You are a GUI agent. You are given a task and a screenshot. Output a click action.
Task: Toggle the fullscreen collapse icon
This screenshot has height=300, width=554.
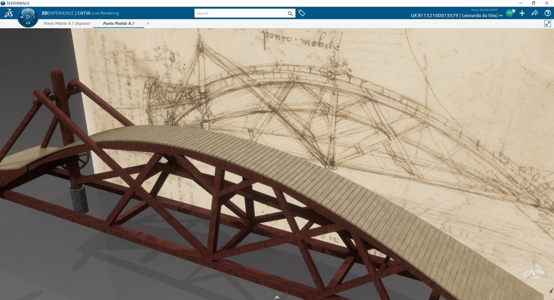click(x=548, y=23)
